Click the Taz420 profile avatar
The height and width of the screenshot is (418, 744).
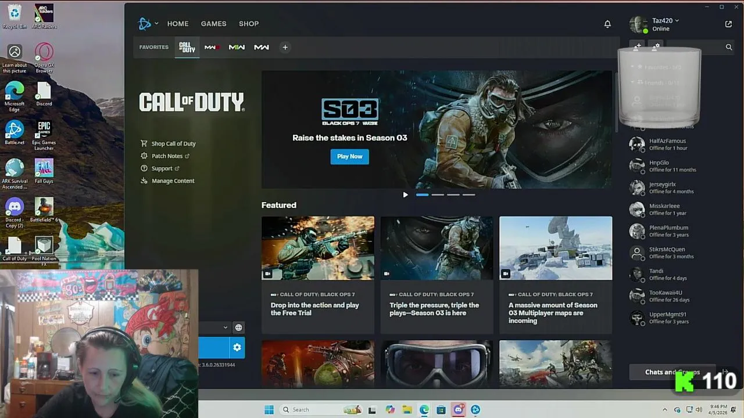[638, 24]
